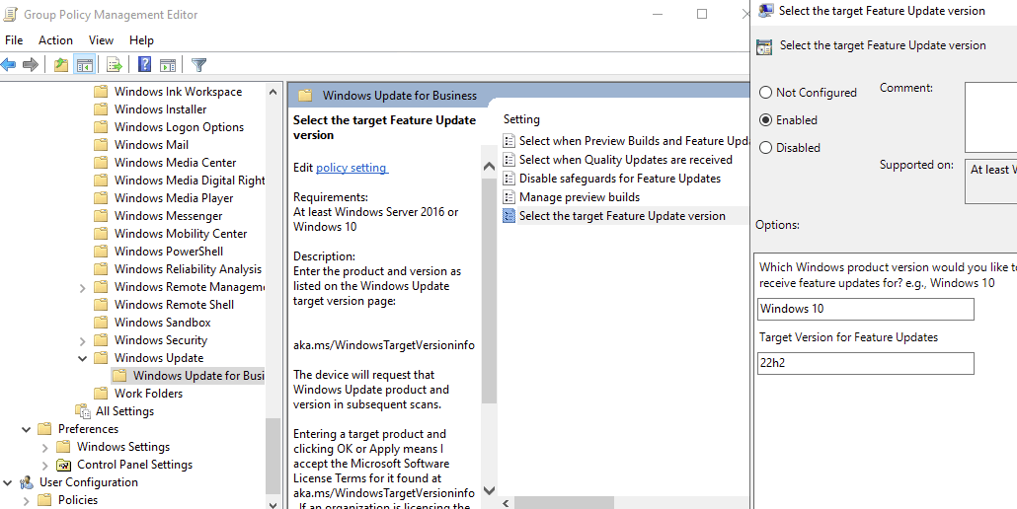Click the policy icon in the dialog header
The height and width of the screenshot is (509, 1017).
(x=764, y=46)
